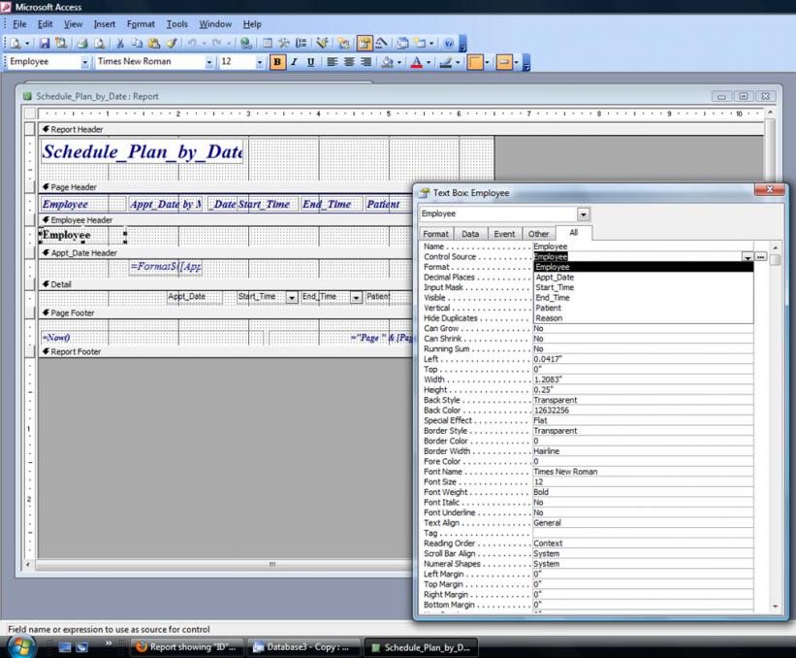
Task: Click the Copy icon
Action: [137, 44]
